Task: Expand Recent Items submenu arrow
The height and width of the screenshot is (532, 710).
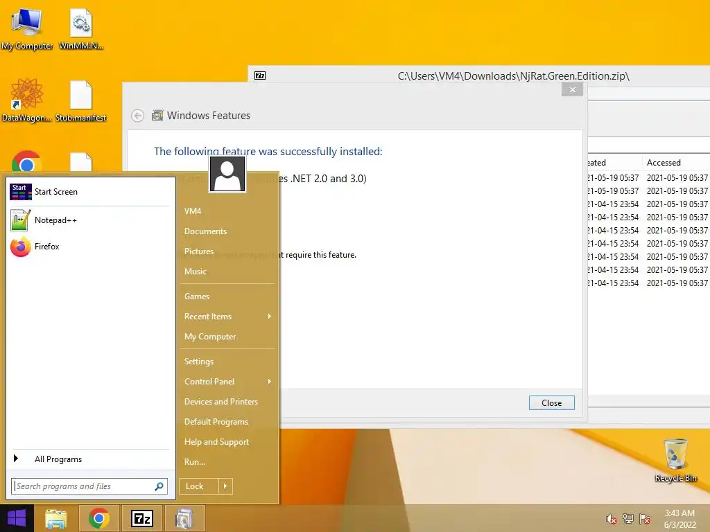Action: pos(270,316)
